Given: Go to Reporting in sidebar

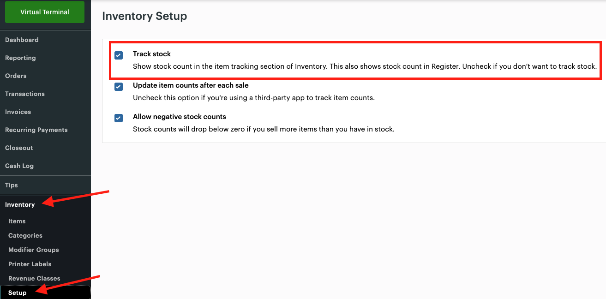Looking at the screenshot, I should pyautogui.click(x=20, y=58).
